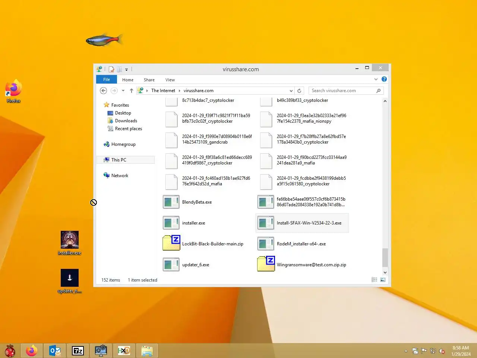Go back with the Back arrow
Viewport: 477px width, 358px height.
pos(104,91)
